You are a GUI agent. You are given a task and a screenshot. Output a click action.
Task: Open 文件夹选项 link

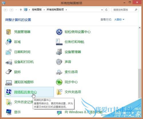[73, 92]
